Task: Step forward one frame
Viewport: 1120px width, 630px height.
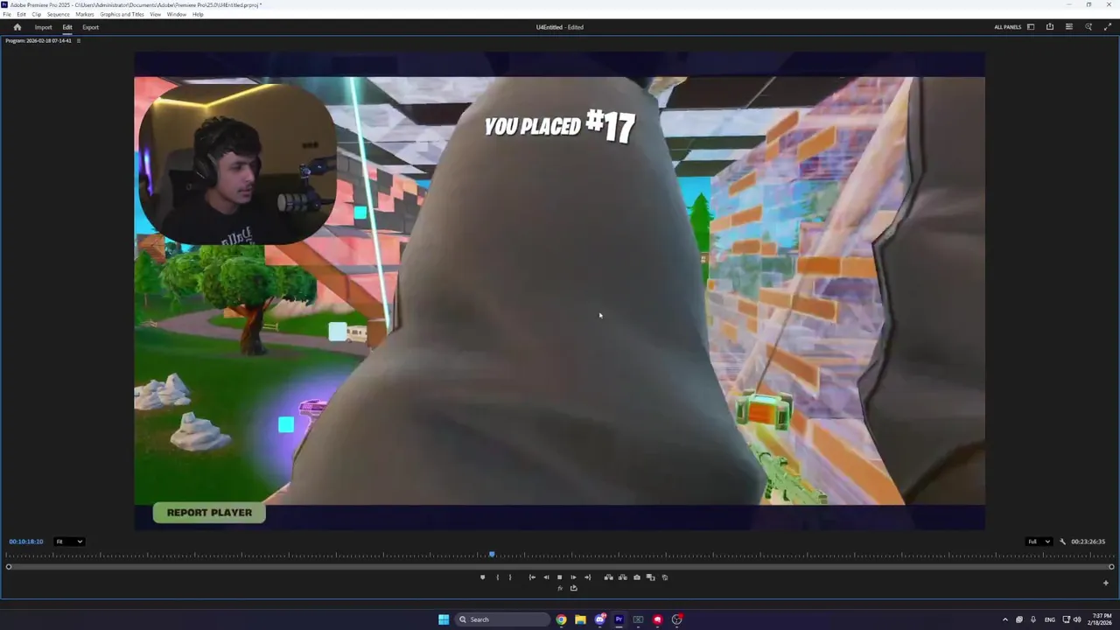Action: [574, 577]
